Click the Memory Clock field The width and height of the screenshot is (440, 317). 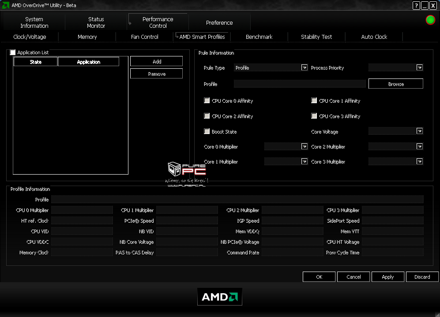(82, 253)
